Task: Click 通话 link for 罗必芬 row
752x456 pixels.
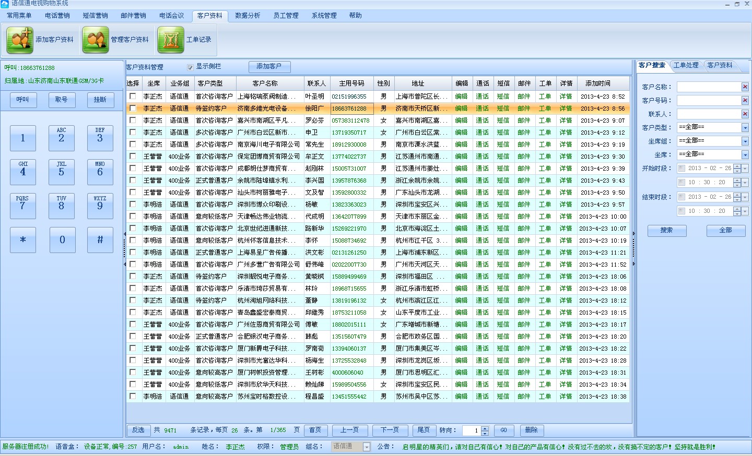Action: tap(482, 121)
